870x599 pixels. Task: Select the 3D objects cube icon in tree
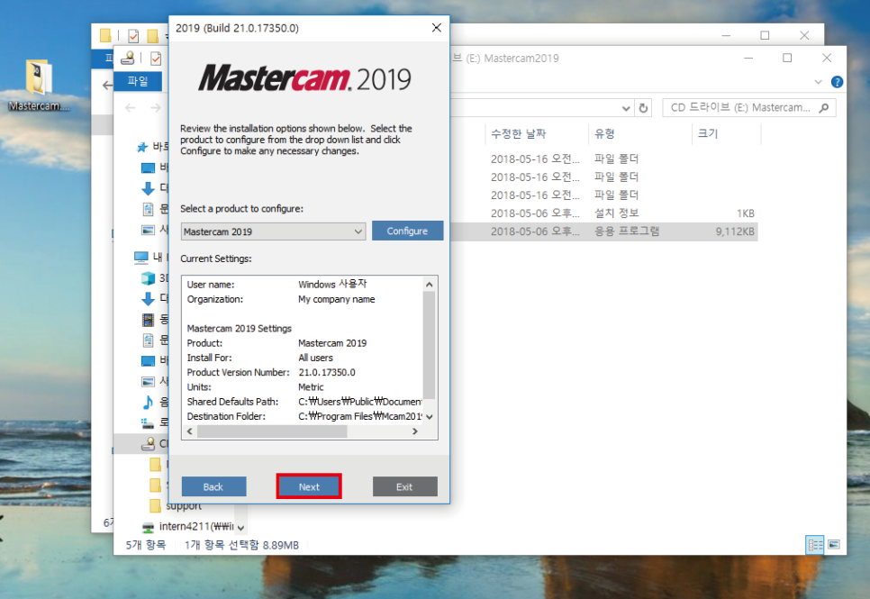(148, 277)
